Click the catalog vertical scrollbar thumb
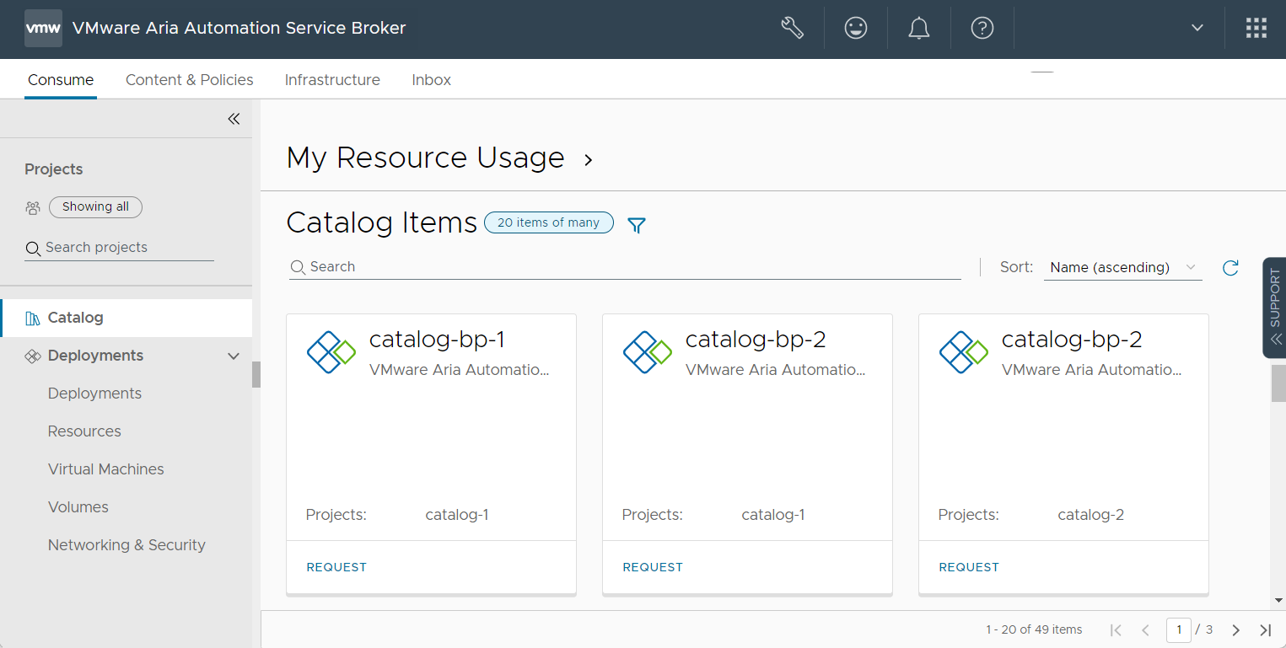The width and height of the screenshot is (1286, 648). point(1278,383)
